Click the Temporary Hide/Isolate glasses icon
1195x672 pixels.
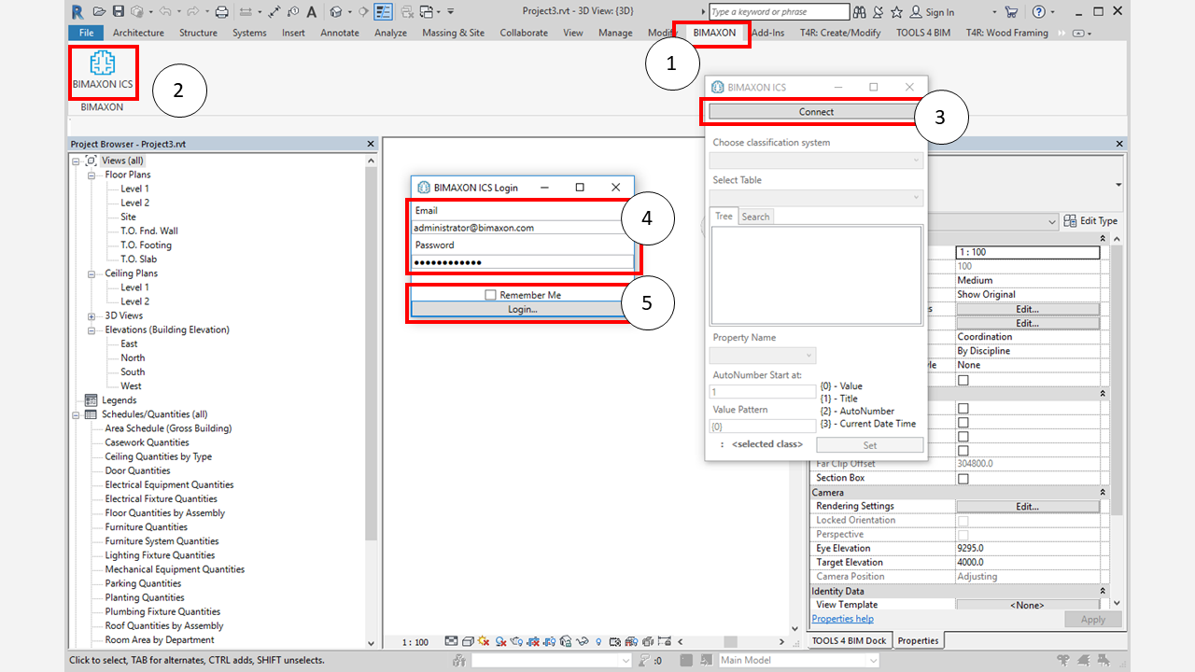pos(583,642)
